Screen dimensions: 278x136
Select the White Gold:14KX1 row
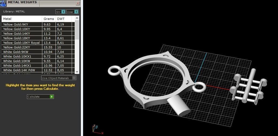click(38, 66)
